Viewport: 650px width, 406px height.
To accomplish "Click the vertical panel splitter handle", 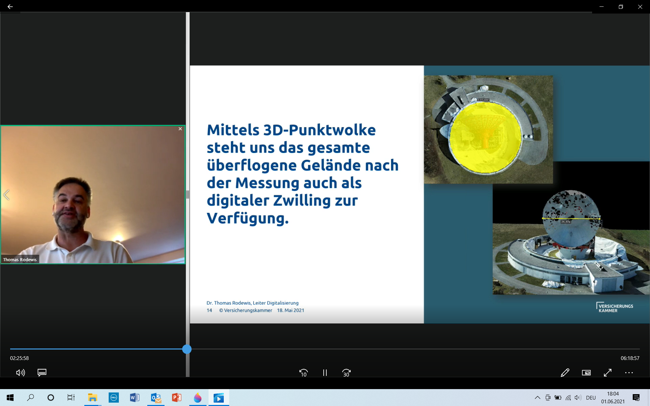I will click(188, 195).
